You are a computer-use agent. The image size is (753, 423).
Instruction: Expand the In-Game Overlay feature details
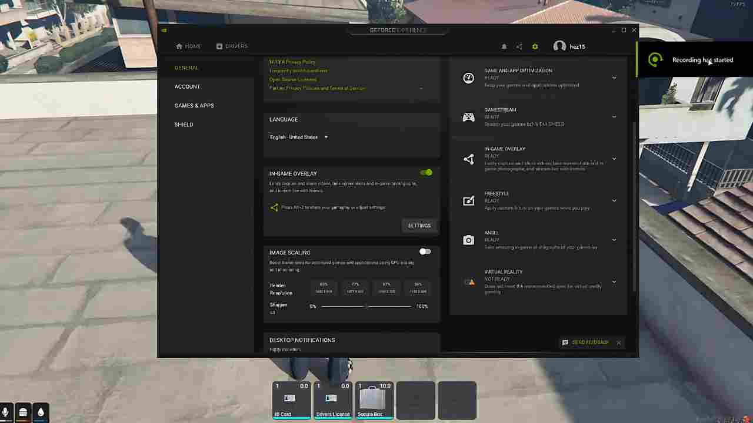tap(614, 159)
